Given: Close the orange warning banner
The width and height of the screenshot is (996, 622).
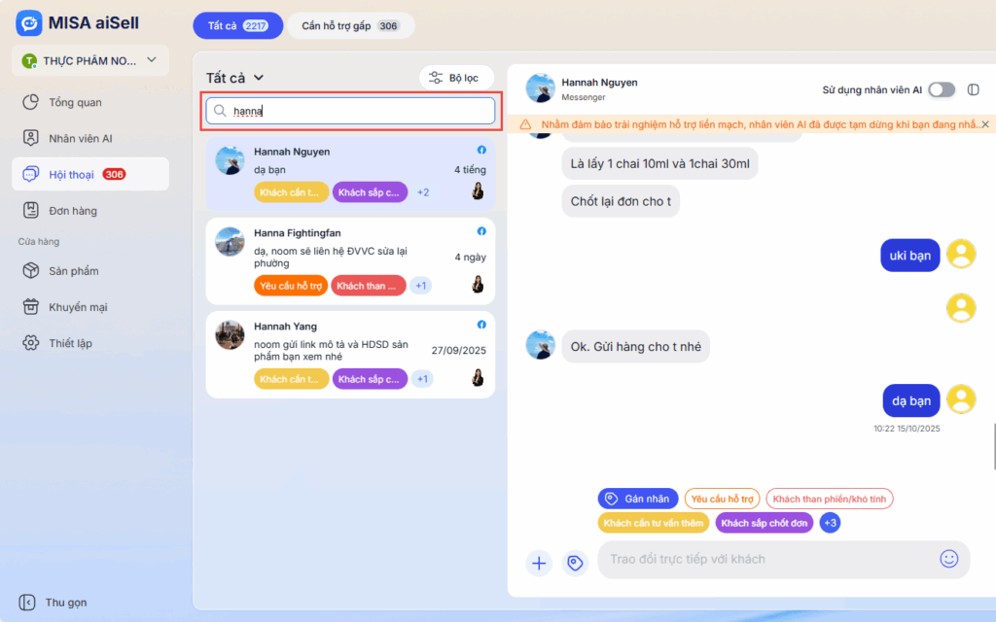Looking at the screenshot, I should (985, 124).
